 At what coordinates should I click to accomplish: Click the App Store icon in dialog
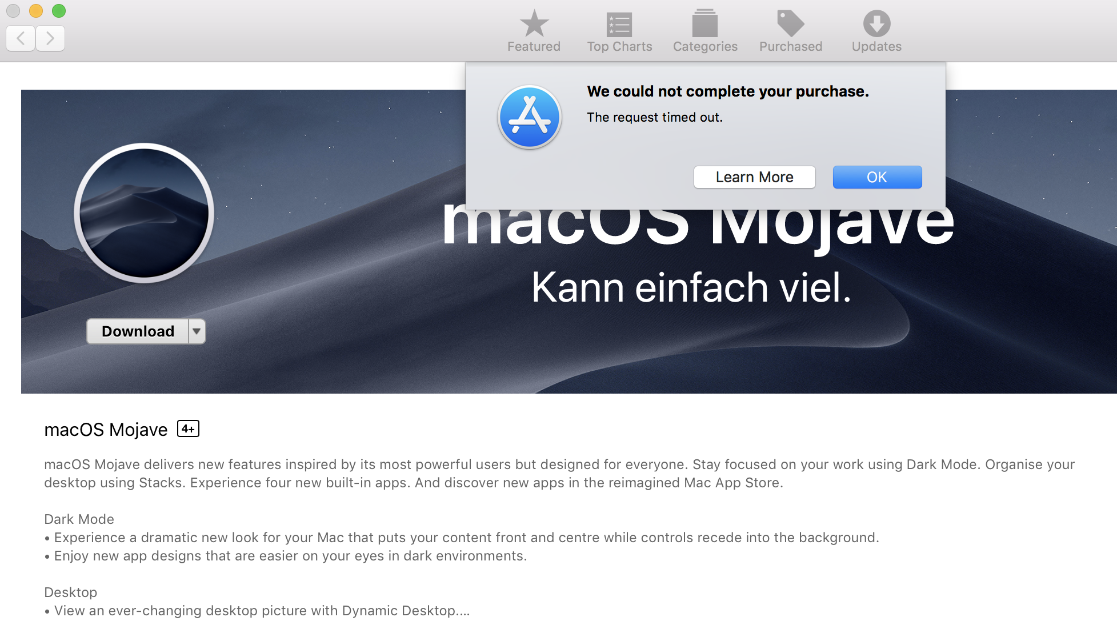click(530, 117)
